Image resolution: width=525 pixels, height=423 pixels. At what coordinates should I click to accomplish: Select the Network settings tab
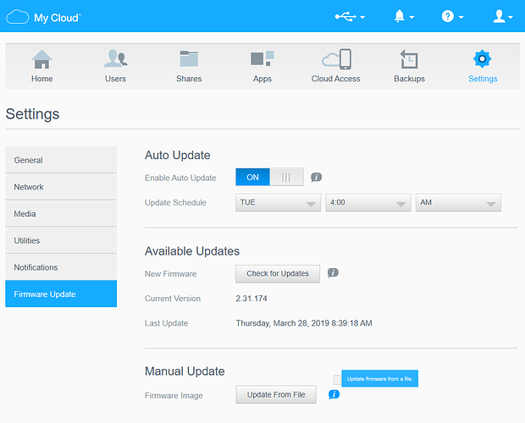tap(61, 187)
